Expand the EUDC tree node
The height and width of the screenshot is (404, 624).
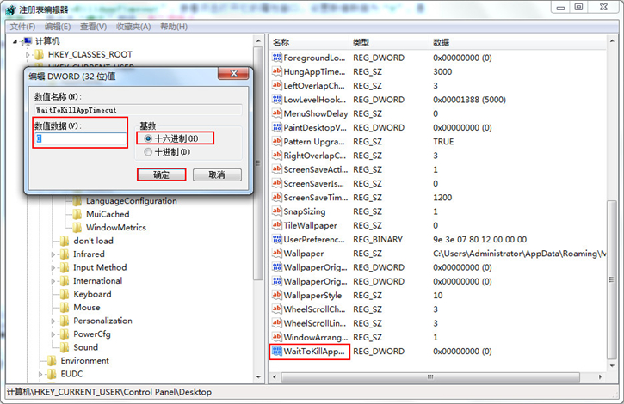click(40, 374)
